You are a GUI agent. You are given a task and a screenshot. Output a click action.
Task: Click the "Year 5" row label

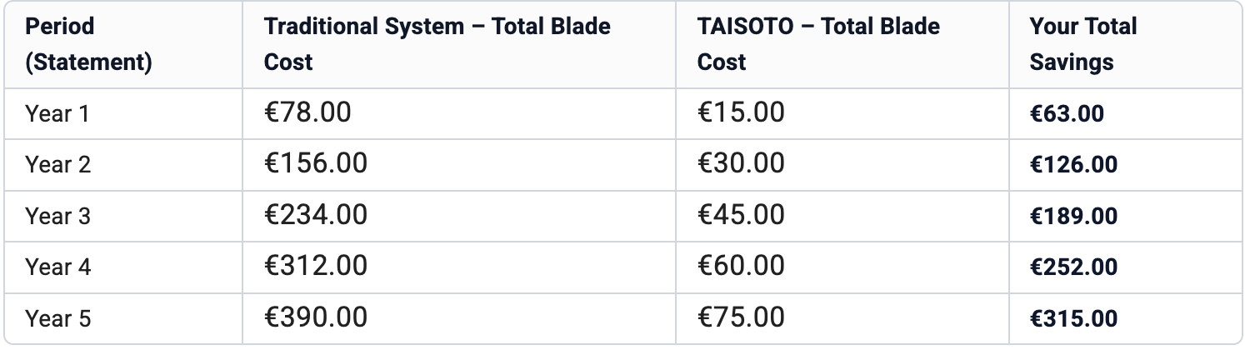tap(57, 319)
